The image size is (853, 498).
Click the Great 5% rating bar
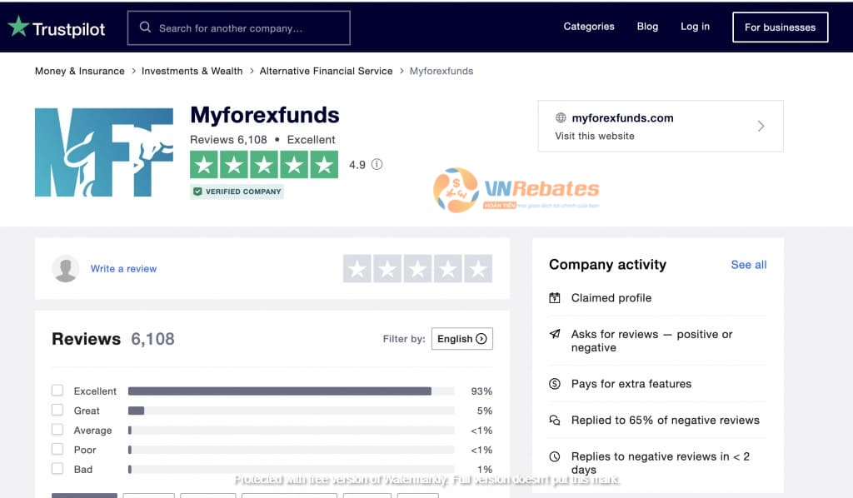pos(291,411)
